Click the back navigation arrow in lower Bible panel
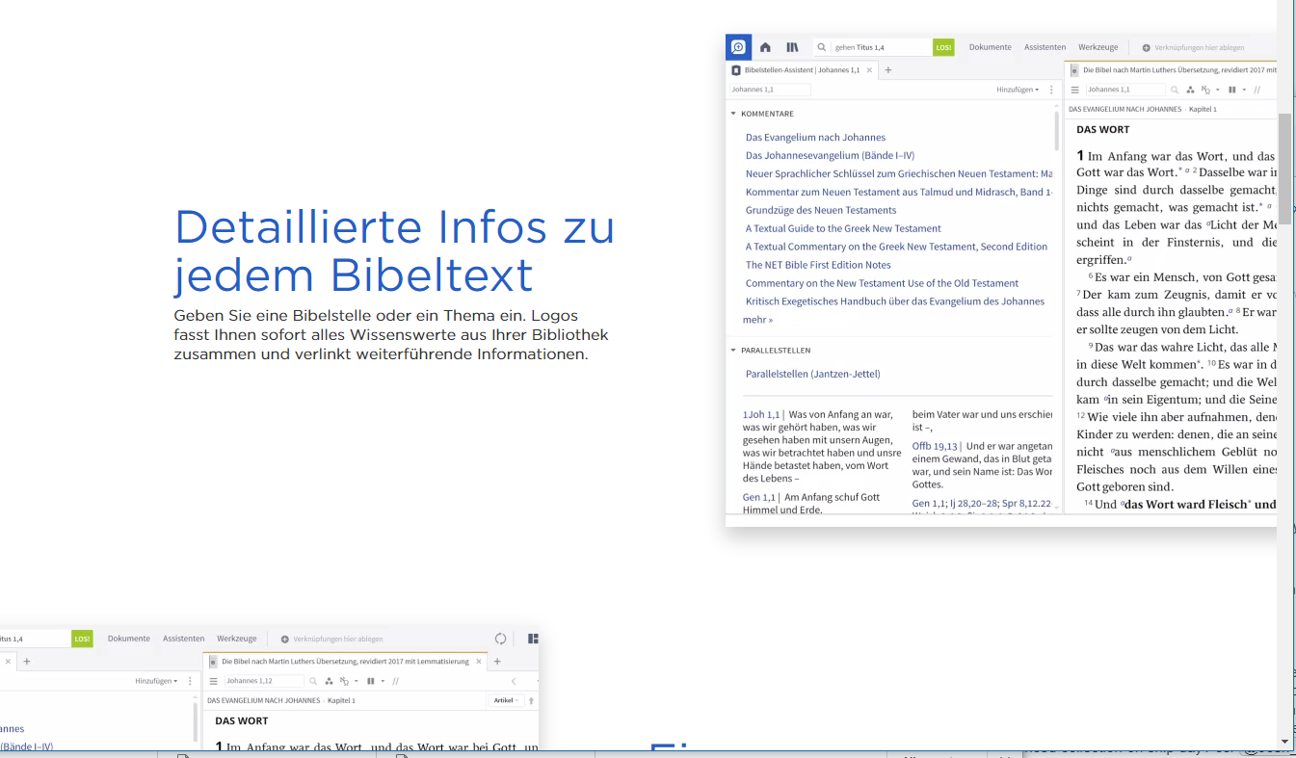Screen dimensions: 1296x758 click(514, 681)
